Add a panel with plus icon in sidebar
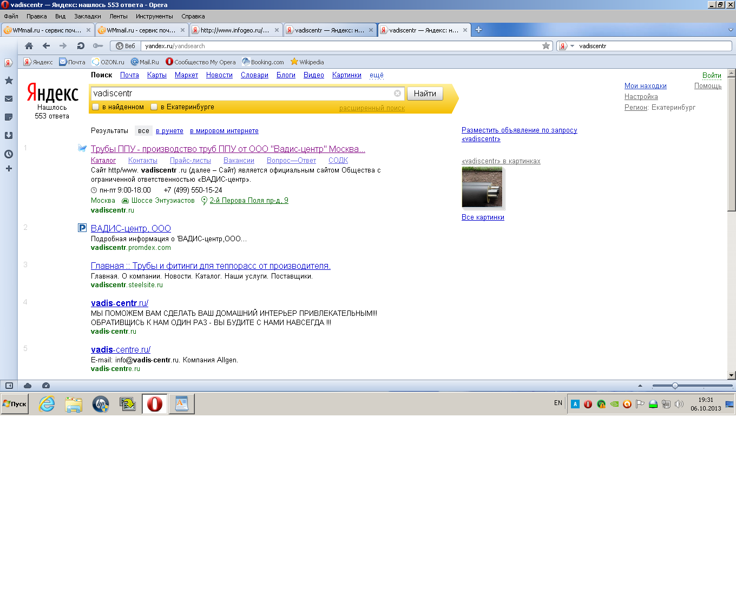 [9, 169]
